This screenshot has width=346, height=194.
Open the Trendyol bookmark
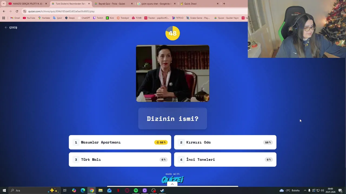tap(123, 18)
